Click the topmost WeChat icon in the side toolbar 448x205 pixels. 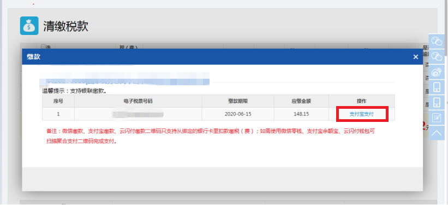pos(437,41)
